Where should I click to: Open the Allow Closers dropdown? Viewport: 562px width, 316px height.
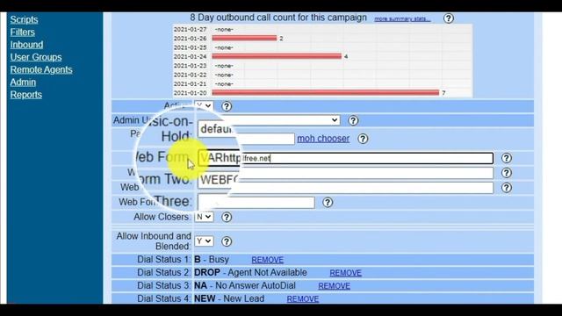(x=204, y=217)
